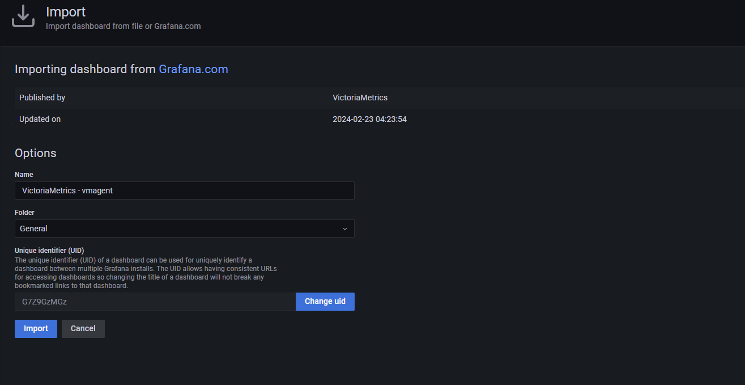Click the Folder field label
The height and width of the screenshot is (385, 745).
tap(24, 213)
